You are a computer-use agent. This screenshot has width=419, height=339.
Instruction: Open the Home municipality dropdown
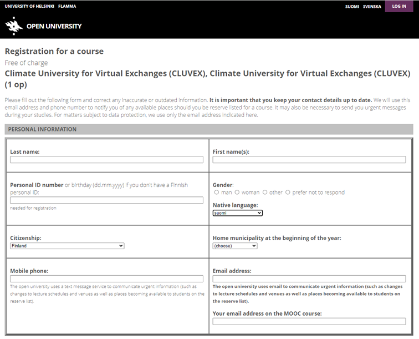[235, 246]
